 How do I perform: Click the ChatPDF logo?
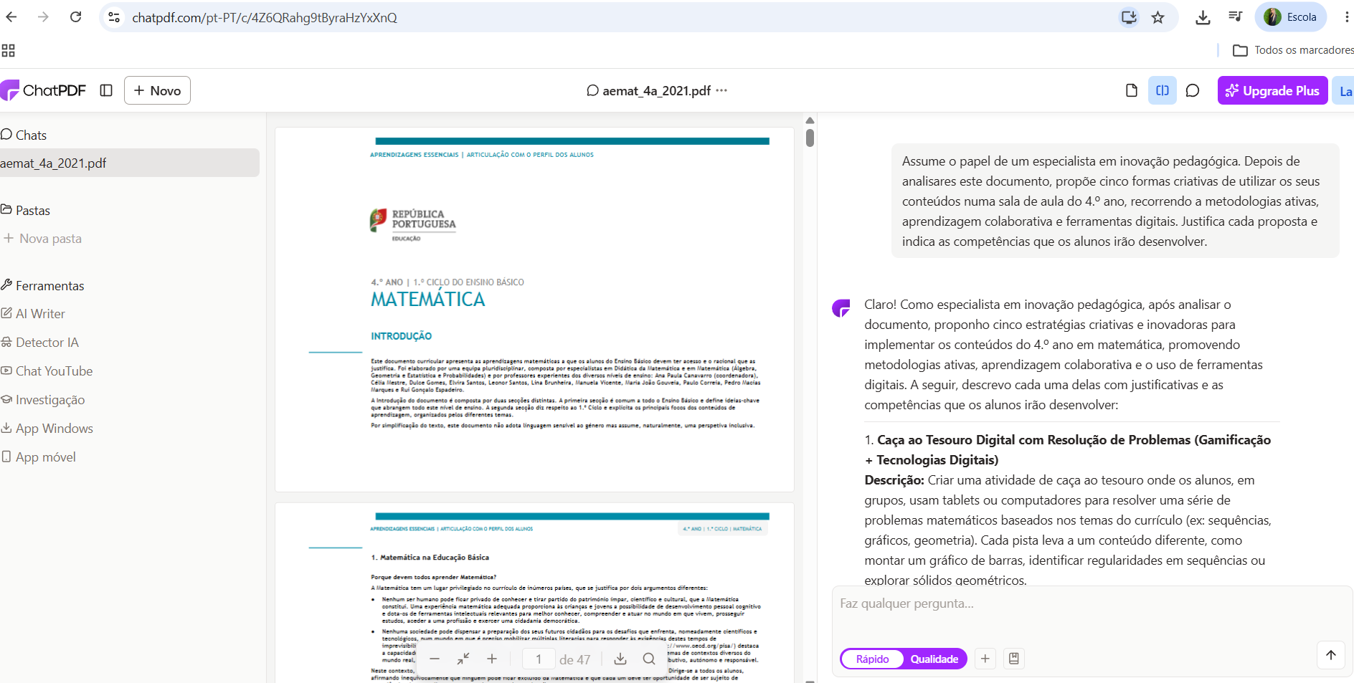(x=43, y=90)
